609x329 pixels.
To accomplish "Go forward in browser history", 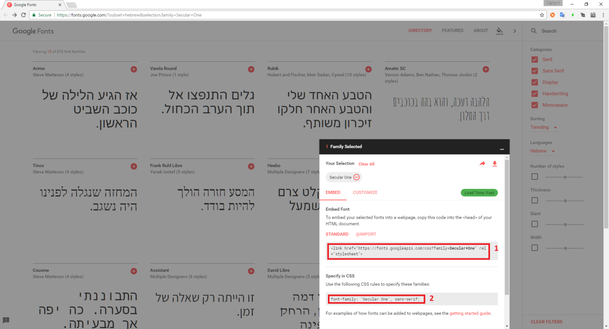I will pos(15,15).
